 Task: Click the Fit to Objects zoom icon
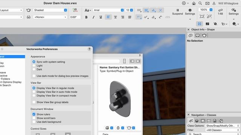click(209, 16)
